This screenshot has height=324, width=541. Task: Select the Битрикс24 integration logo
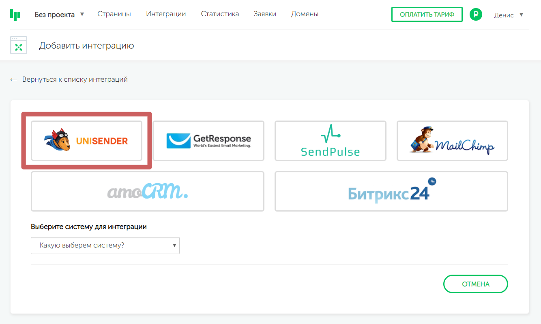tap(391, 191)
